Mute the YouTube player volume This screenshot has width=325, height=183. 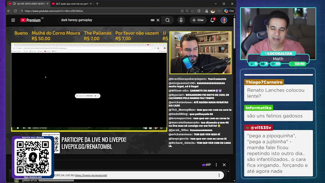pyautogui.click(x=29, y=128)
